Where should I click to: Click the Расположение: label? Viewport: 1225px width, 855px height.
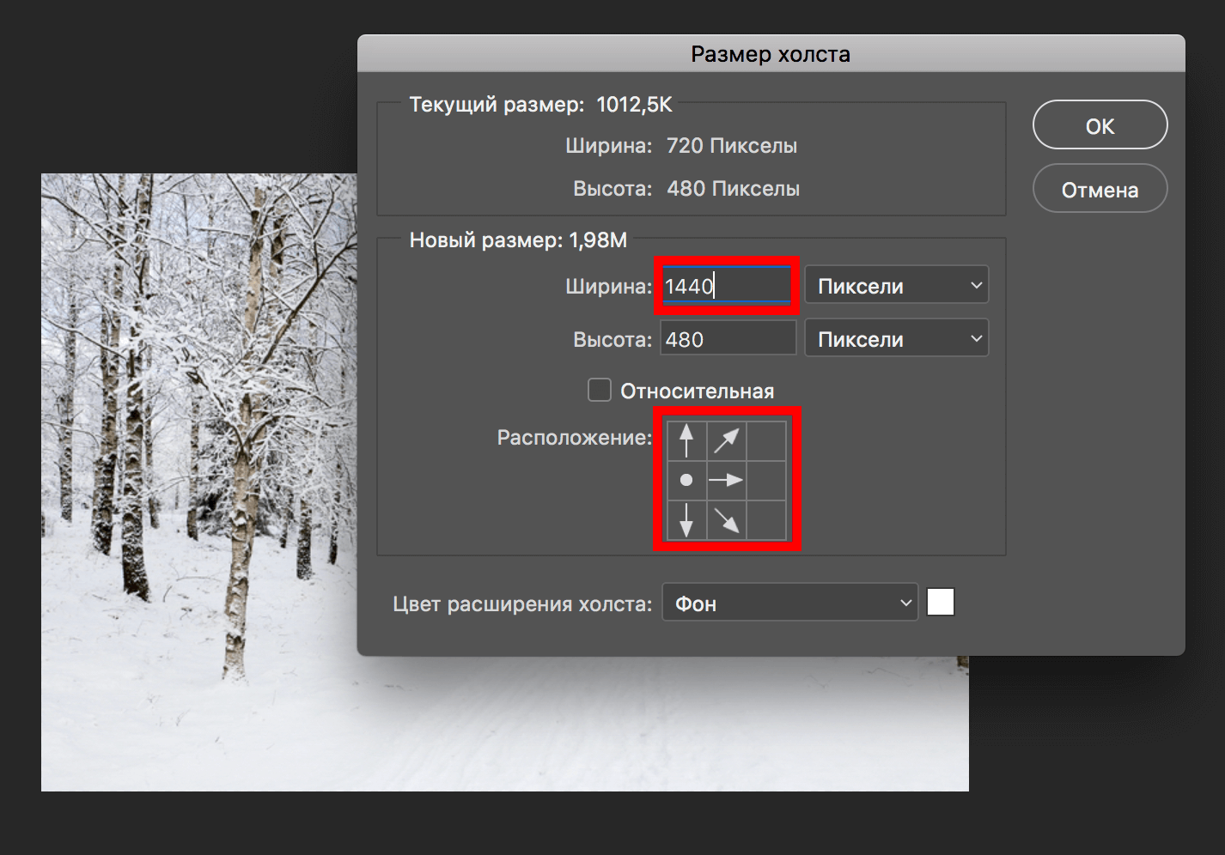pos(575,438)
